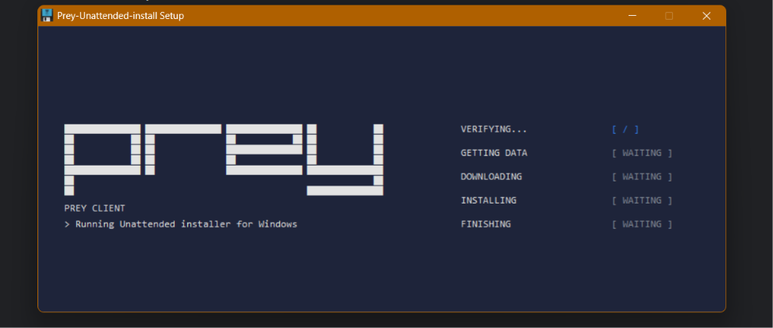Click the GETTING DATA step label

(494, 153)
